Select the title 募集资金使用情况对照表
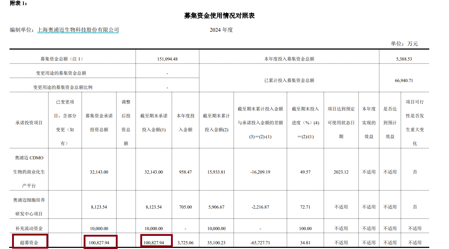449x249 pixels. point(220,16)
